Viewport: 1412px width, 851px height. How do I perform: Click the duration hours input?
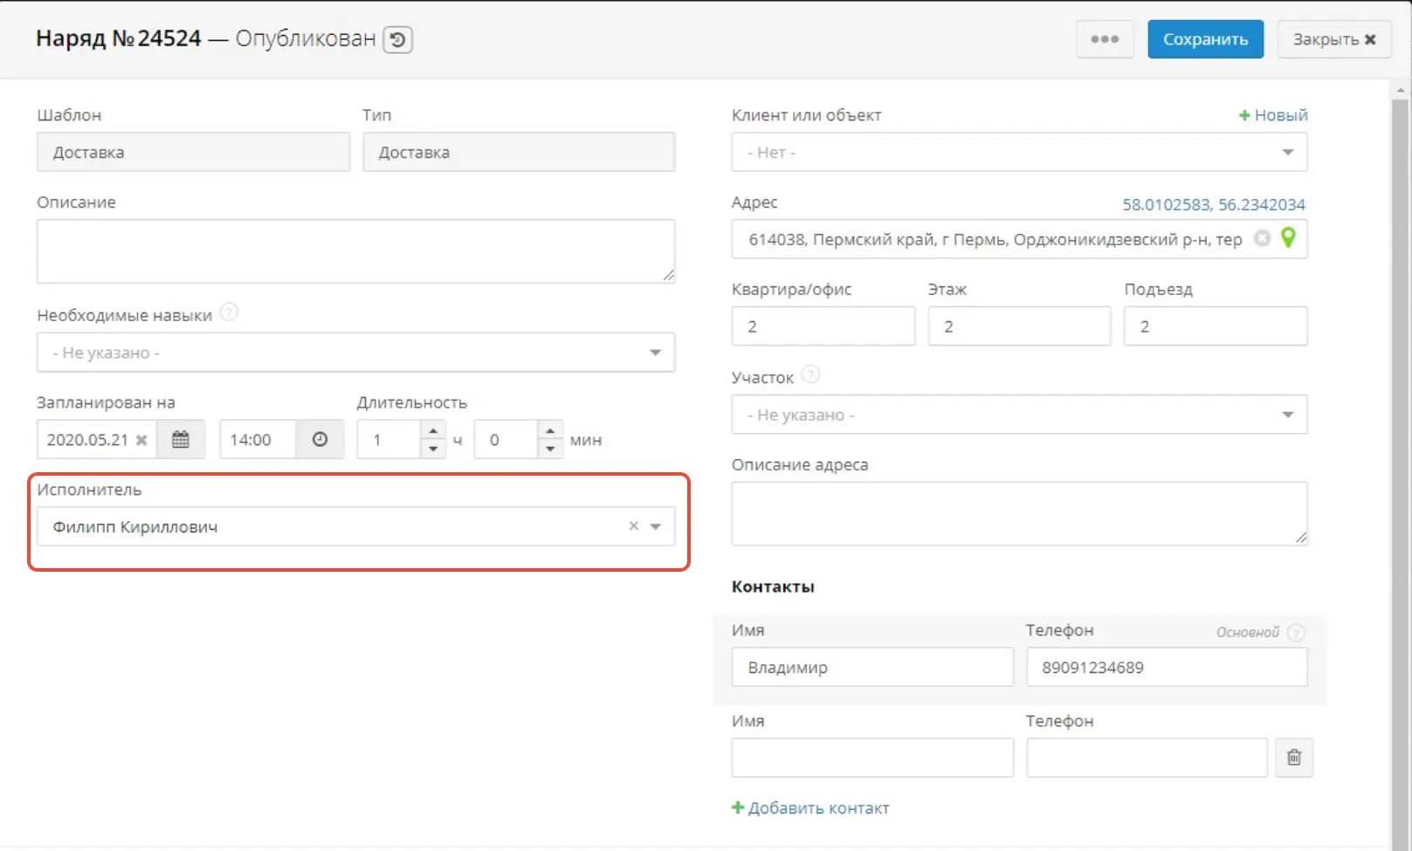pos(389,440)
